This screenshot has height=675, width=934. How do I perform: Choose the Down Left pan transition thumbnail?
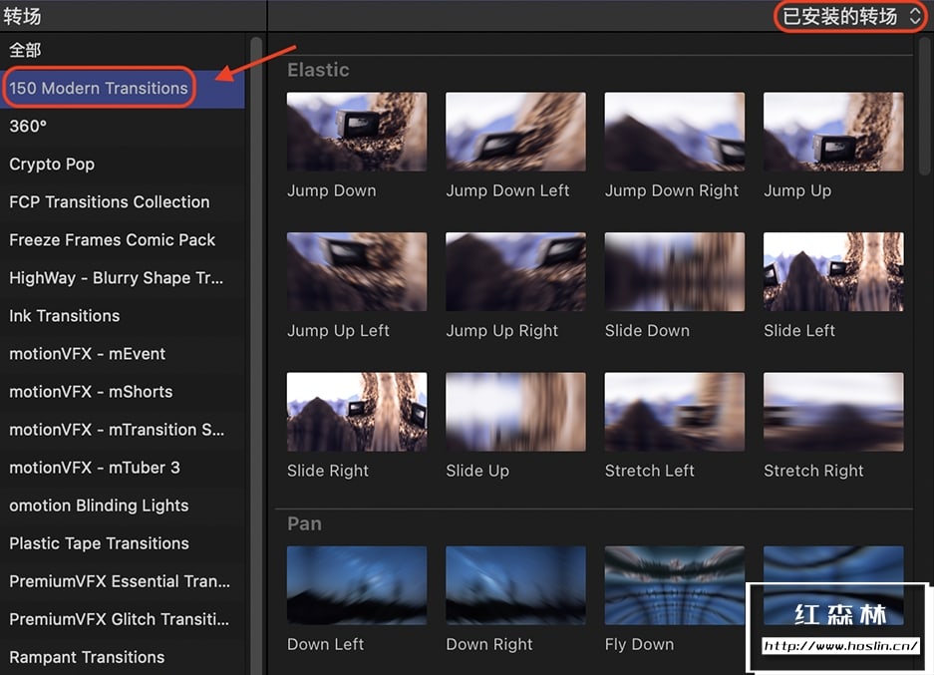(357, 585)
